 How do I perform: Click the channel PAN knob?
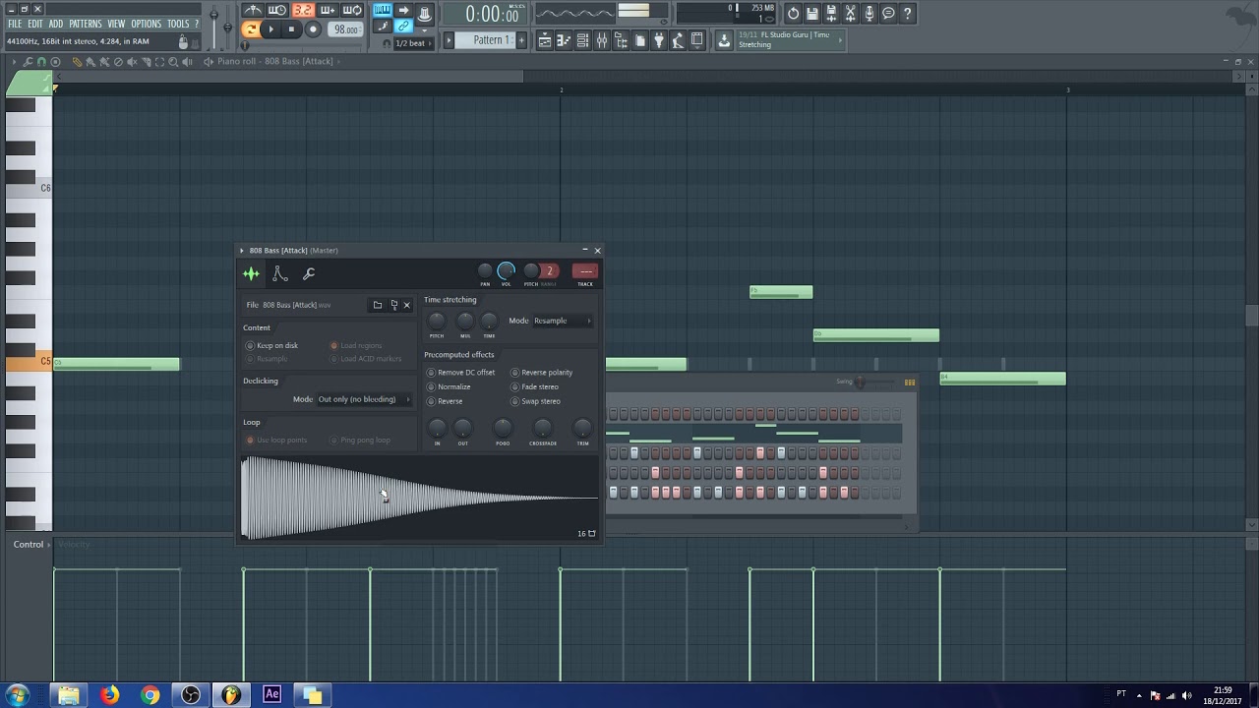click(x=485, y=271)
